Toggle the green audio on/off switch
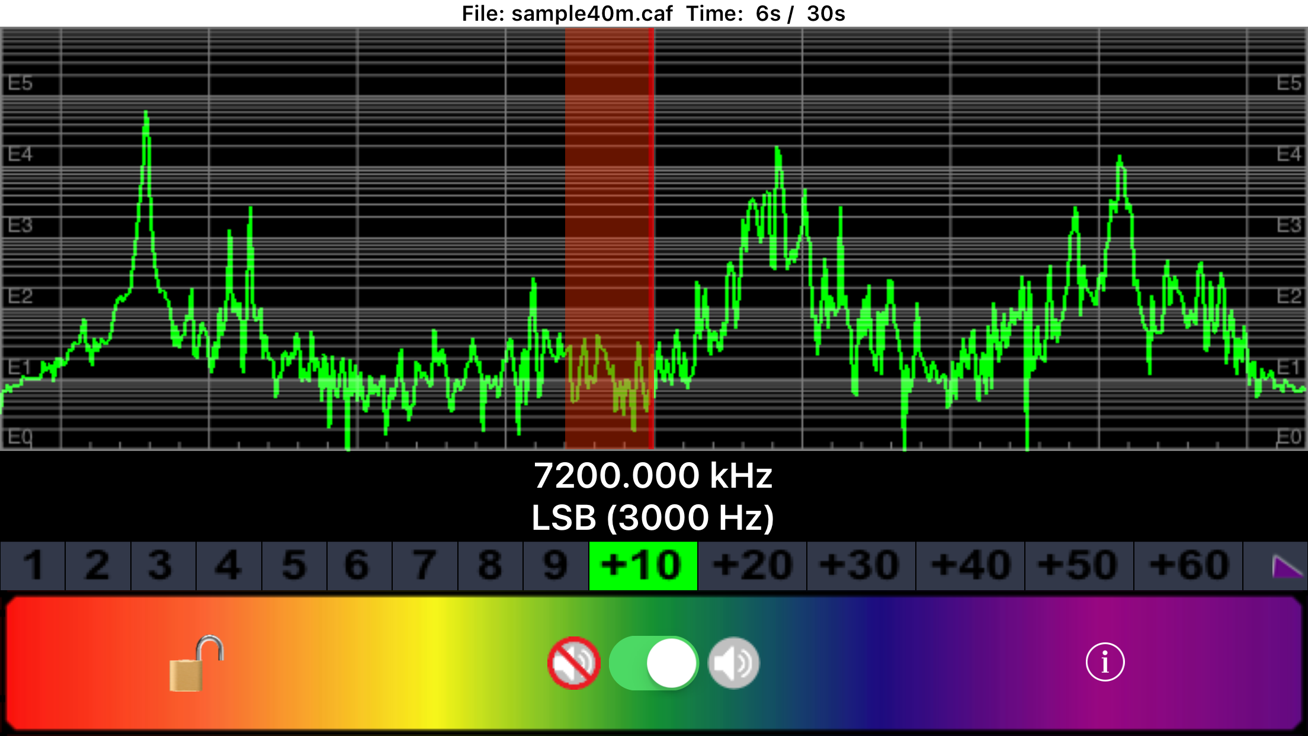The image size is (1308, 736). coord(653,664)
